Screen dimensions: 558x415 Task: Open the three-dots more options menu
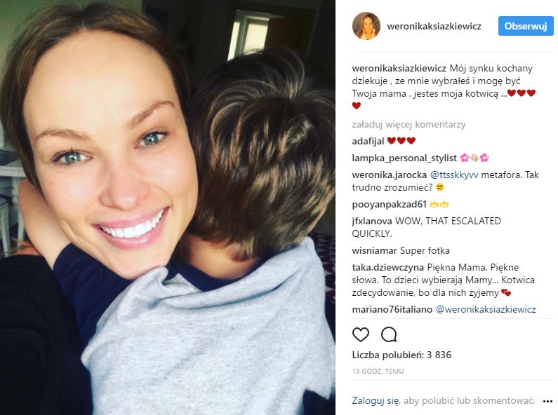click(x=547, y=401)
